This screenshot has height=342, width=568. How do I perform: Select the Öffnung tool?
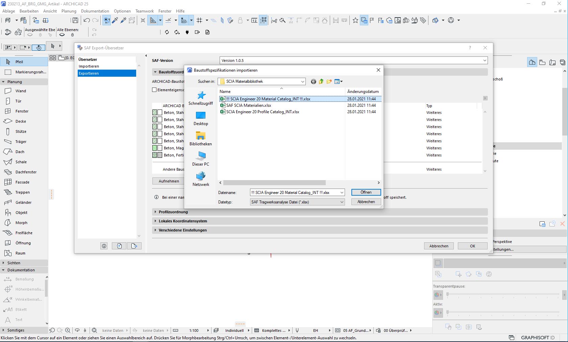coord(24,243)
